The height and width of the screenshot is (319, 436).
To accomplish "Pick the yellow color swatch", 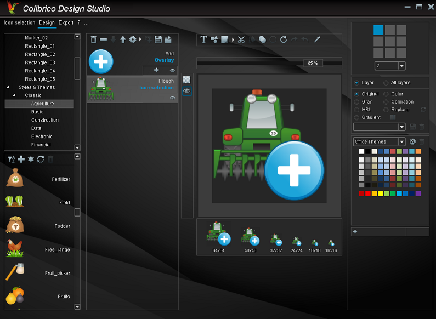I will [381, 193].
